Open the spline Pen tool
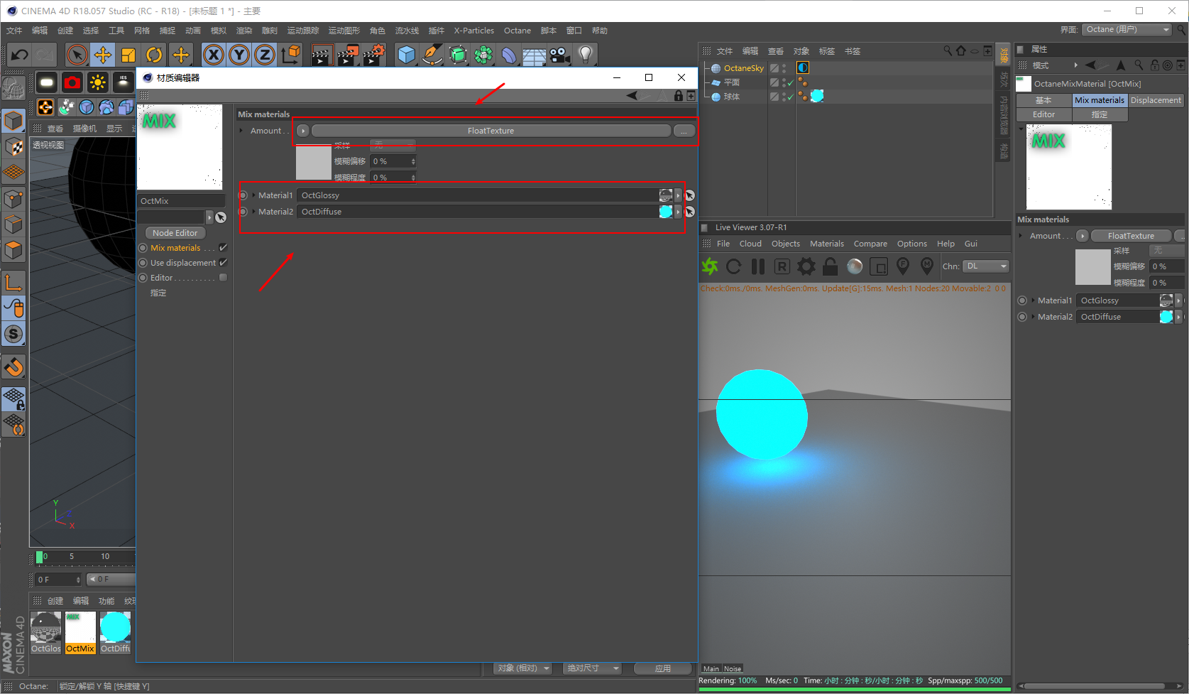Viewport: 1189px width, 694px height. (432, 55)
